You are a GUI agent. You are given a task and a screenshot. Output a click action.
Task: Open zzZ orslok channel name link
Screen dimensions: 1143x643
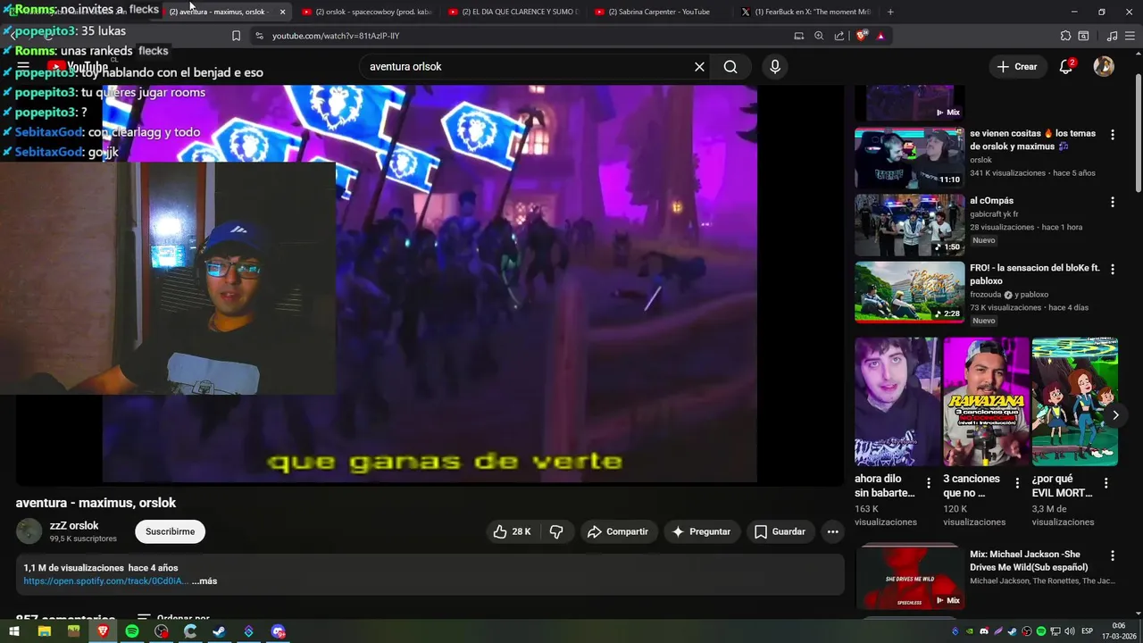(74, 526)
